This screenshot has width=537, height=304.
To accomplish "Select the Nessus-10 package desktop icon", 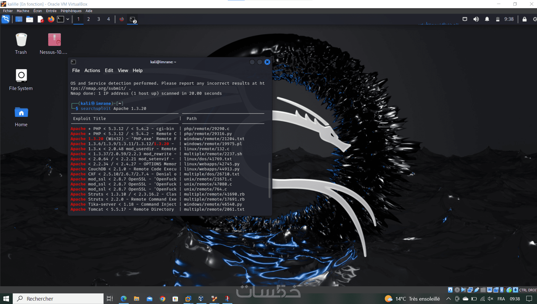I will 54,44.
